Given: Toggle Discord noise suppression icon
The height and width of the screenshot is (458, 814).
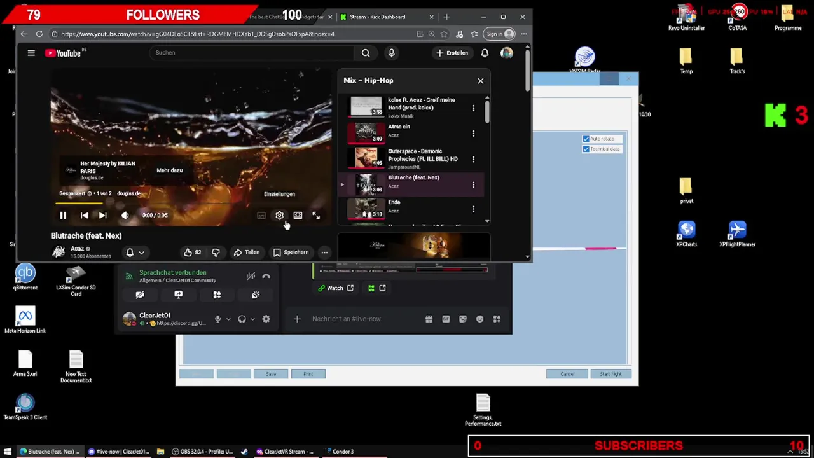Looking at the screenshot, I should click(x=251, y=277).
